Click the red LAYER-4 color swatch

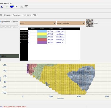click(42, 40)
